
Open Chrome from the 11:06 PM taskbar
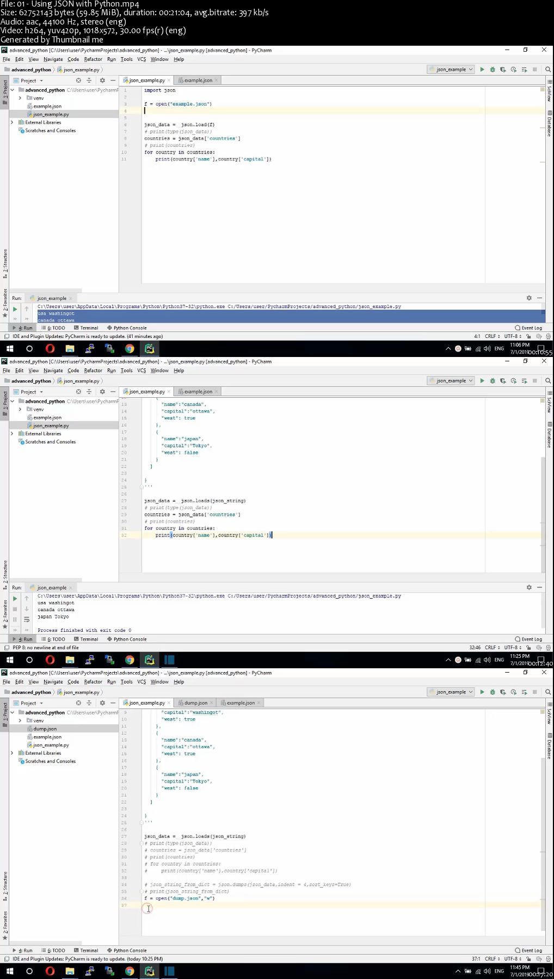tap(130, 348)
